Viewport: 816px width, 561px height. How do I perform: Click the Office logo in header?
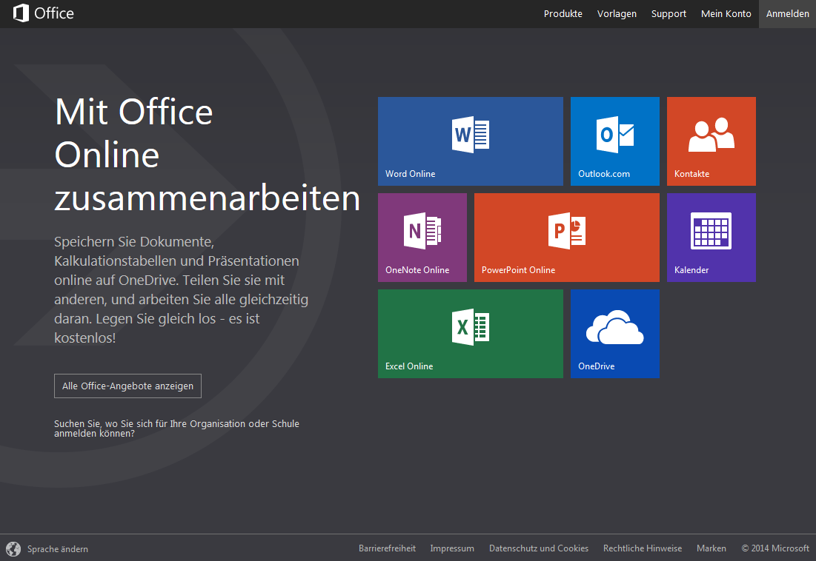click(x=44, y=13)
